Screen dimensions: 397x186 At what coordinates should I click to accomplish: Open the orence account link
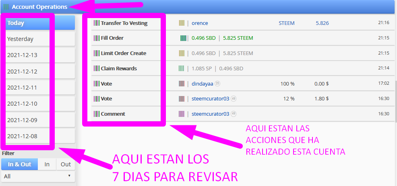[x=200, y=23]
